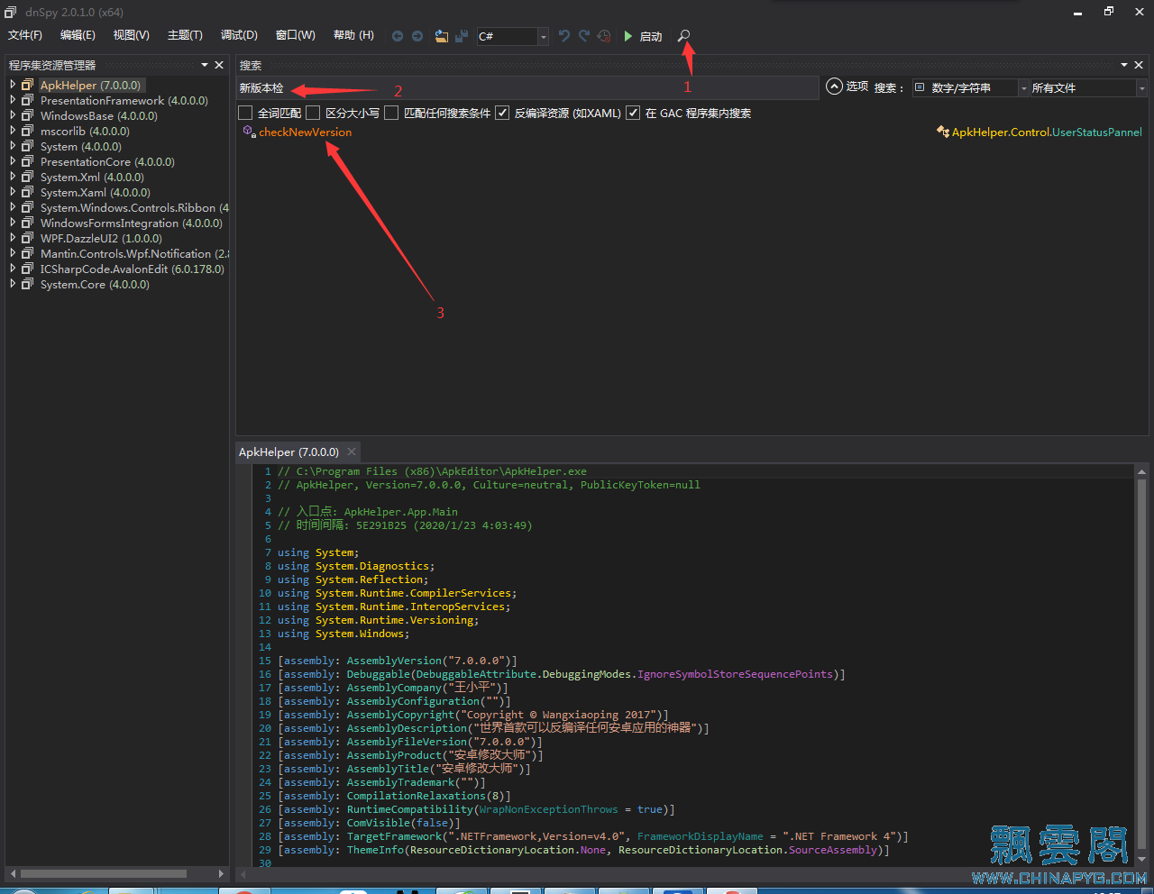Image resolution: width=1154 pixels, height=894 pixels.
Task: Click the class icon beside ApkHelper.Control.UserStatusPannel
Action: coord(943,132)
